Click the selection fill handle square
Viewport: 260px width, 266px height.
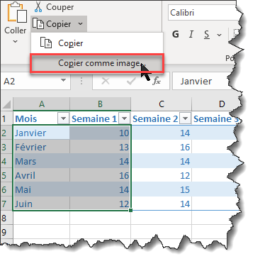click(131, 210)
